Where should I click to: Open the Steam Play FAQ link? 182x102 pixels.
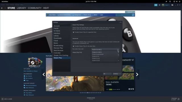pyautogui.click(x=77, y=52)
